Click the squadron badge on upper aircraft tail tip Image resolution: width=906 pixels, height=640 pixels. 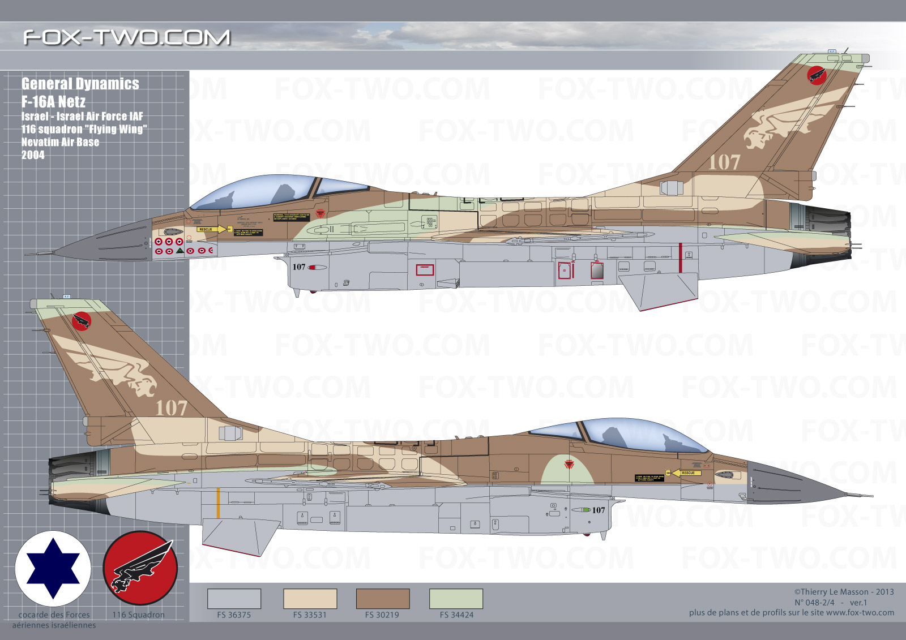[817, 75]
